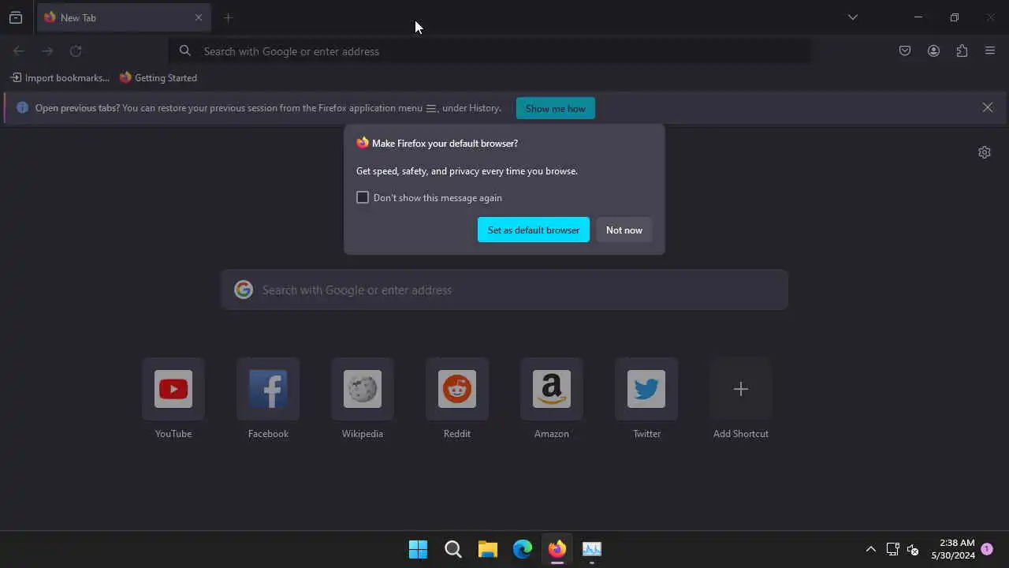
Task: Open the Firefox View icon
Action: coord(16,17)
